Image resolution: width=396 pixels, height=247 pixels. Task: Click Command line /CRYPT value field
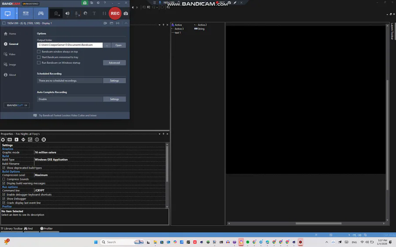click(99, 190)
